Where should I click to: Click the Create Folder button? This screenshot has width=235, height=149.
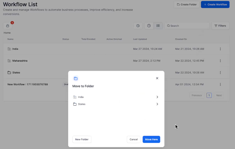pos(187,5)
